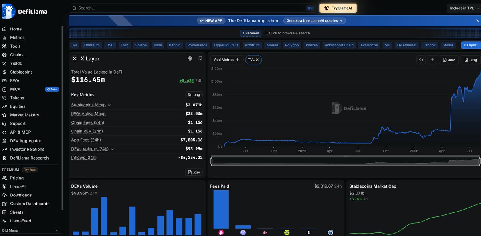Click the plus icon above chart
The width and height of the screenshot is (481, 236).
[x=432, y=60]
